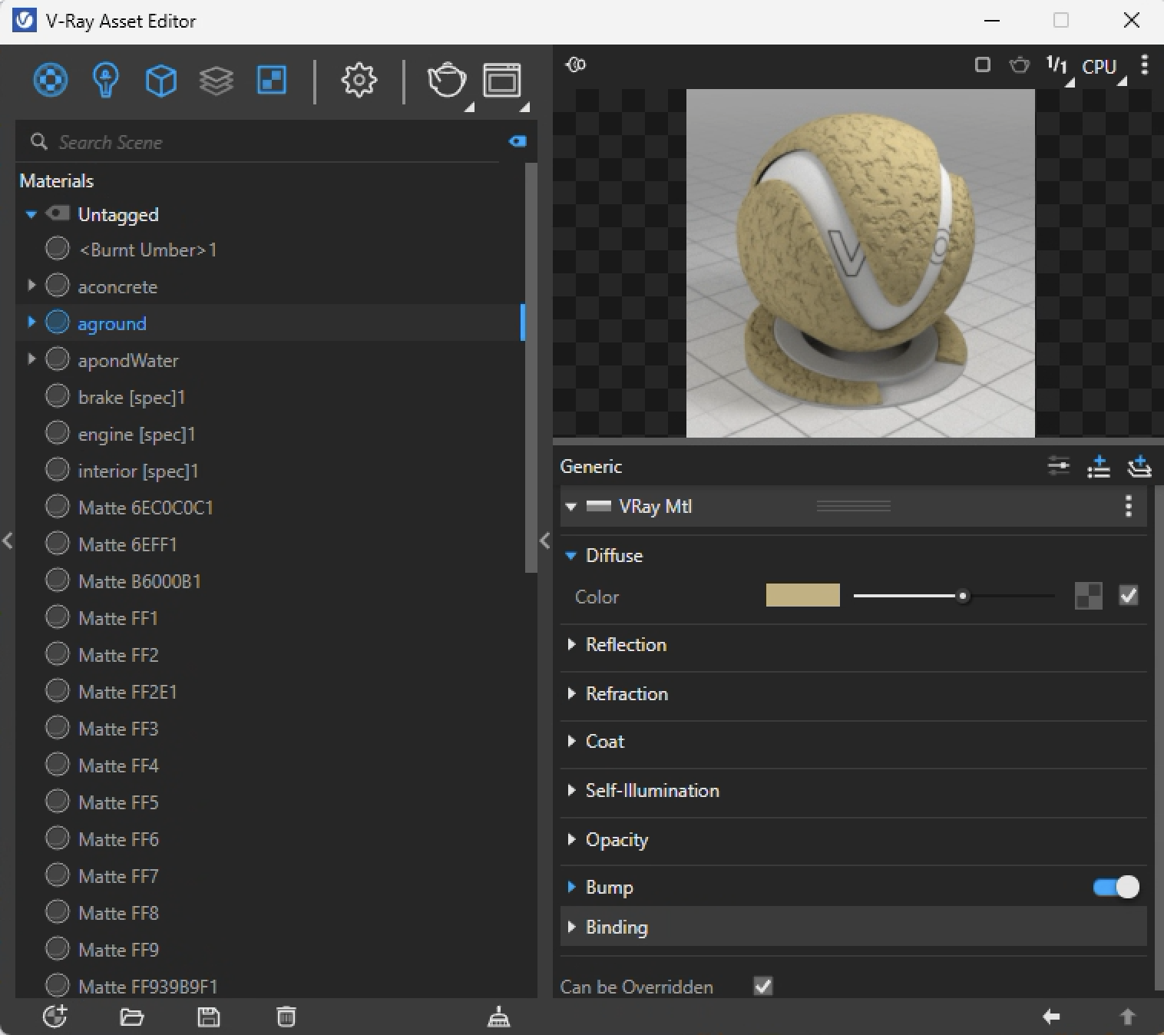Image resolution: width=1164 pixels, height=1035 pixels.
Task: Open the 1/1 preview resolution menu
Action: coord(1057,66)
